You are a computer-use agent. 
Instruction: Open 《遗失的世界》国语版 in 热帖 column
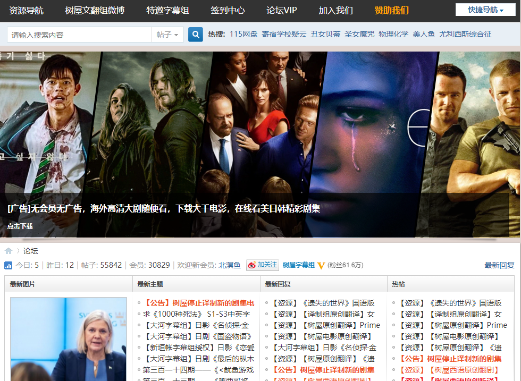tap(450, 303)
